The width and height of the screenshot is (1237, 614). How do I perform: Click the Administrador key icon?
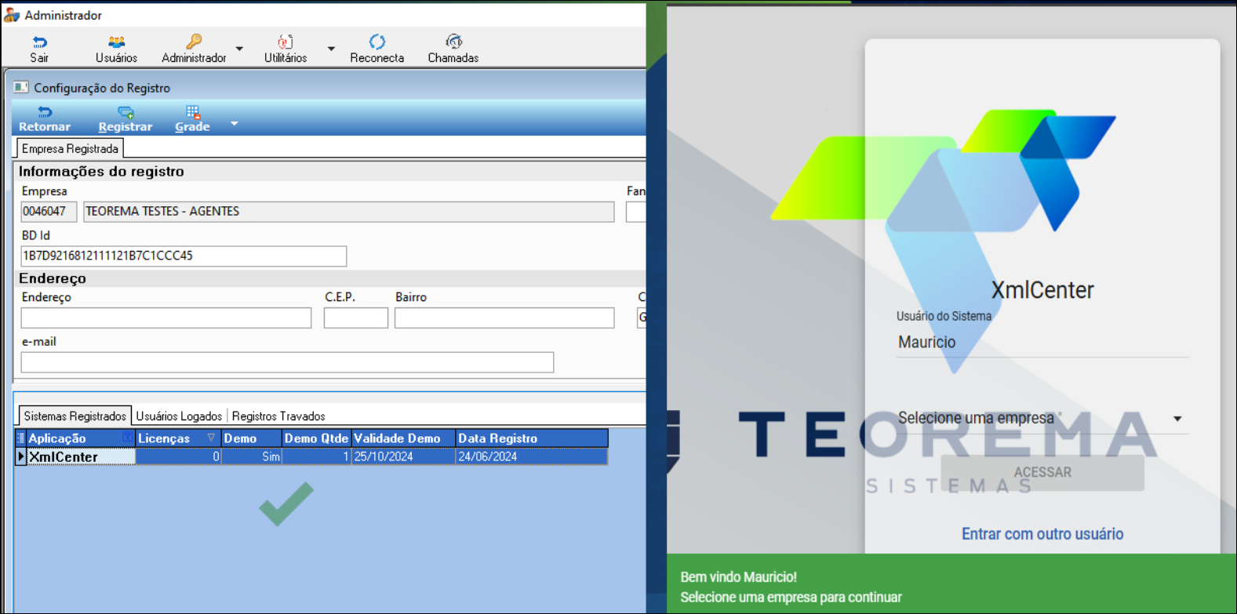point(194,42)
